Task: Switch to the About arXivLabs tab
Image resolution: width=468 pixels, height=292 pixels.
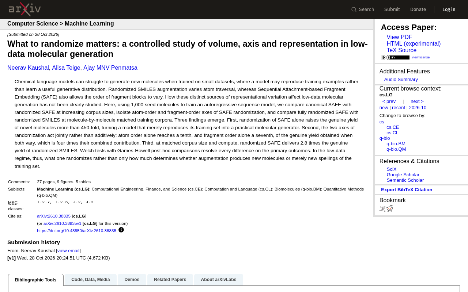Action: click(219, 280)
